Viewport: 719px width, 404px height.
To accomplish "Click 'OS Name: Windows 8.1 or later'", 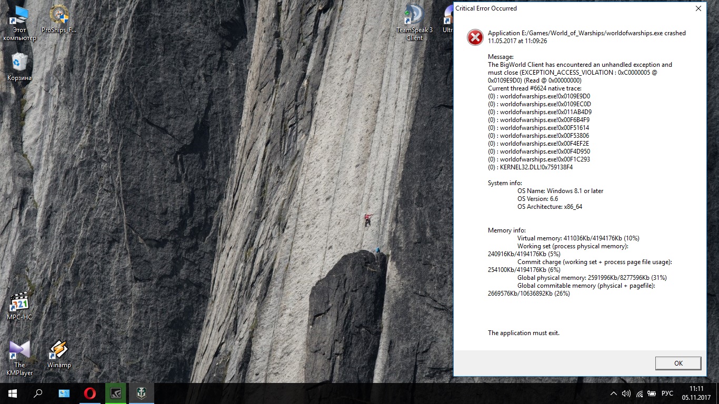I will pos(560,191).
